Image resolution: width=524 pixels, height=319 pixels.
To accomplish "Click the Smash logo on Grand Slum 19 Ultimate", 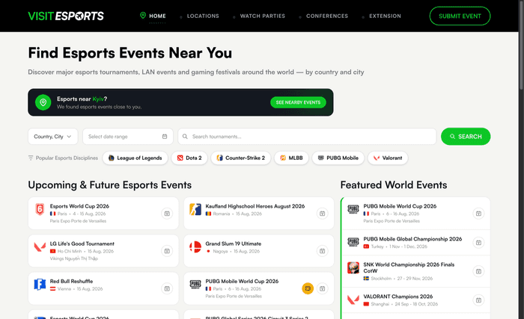I will (x=195, y=247).
